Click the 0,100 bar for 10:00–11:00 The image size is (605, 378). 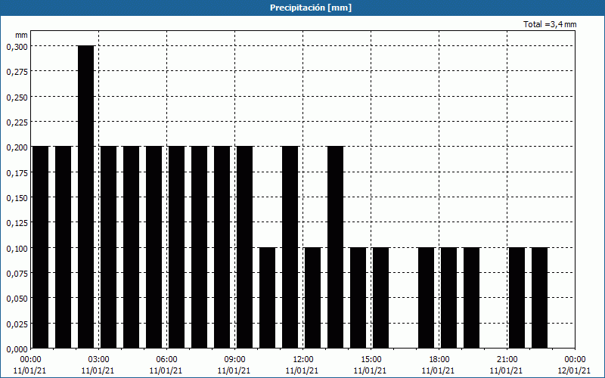pyautogui.click(x=268, y=298)
